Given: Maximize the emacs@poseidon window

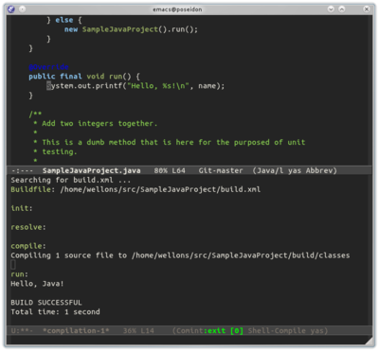Looking at the screenshot, I should click(342, 9).
